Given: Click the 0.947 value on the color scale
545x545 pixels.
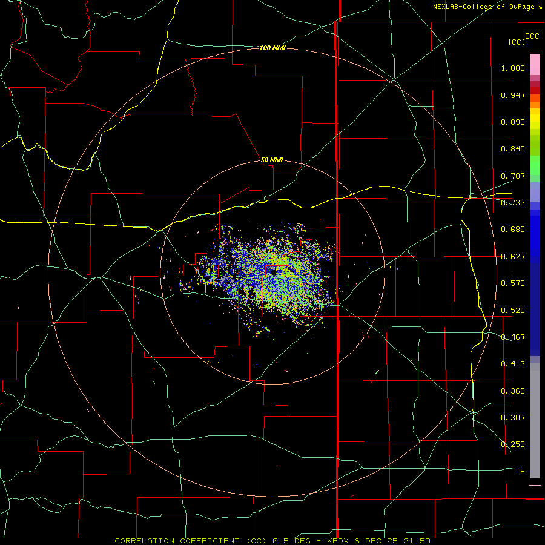Looking at the screenshot, I should pyautogui.click(x=513, y=95).
